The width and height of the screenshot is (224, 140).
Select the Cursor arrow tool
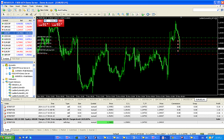[x=4, y=14]
